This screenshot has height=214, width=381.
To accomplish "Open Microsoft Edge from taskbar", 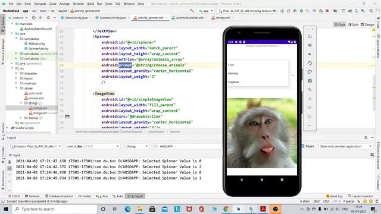I will (x=128, y=209).
